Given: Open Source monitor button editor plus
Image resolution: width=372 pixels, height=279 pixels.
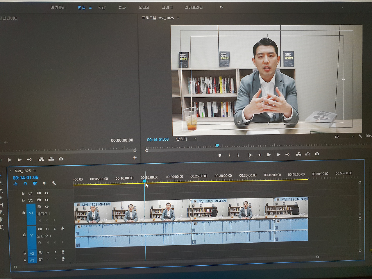Looking at the screenshot, I should (x=135, y=158).
